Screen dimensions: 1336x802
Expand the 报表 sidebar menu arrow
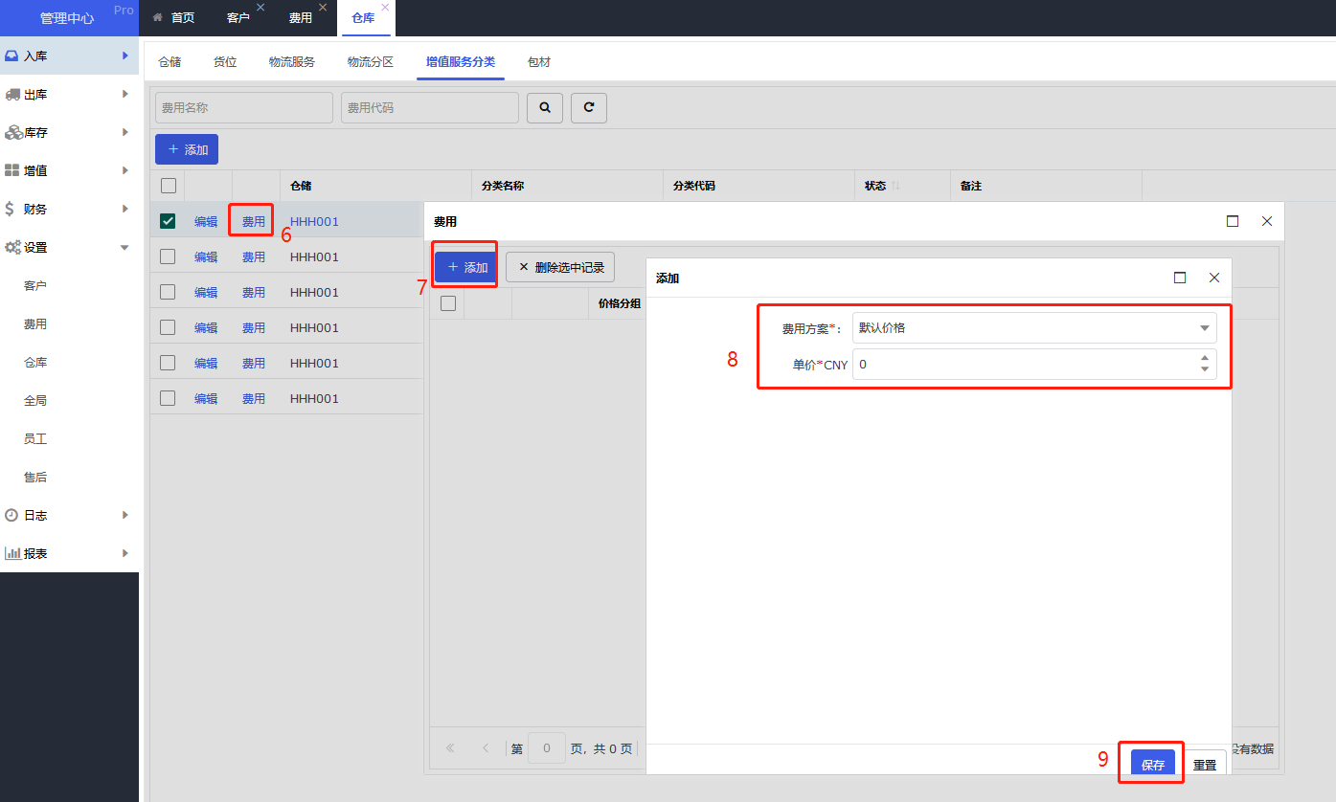(125, 553)
